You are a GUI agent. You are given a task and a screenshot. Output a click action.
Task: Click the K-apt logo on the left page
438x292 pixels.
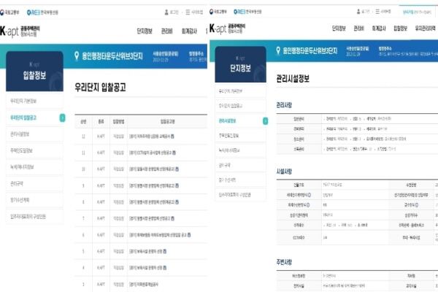point(20,31)
